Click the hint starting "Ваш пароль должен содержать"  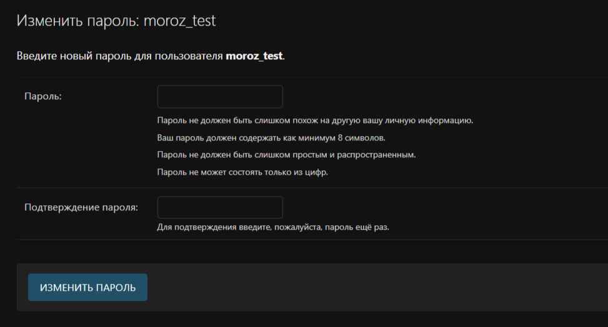[271, 137]
